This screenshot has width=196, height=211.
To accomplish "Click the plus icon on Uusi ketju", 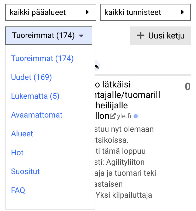I will (x=141, y=36).
